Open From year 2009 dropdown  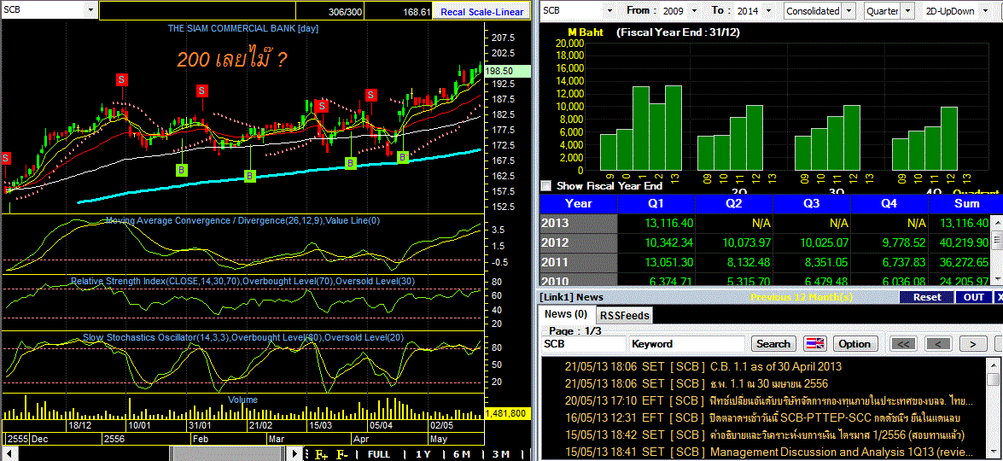(x=696, y=11)
